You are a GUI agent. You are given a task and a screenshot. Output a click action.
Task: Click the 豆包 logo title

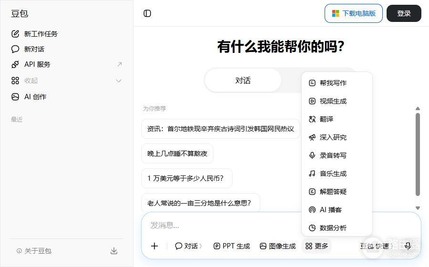click(20, 13)
